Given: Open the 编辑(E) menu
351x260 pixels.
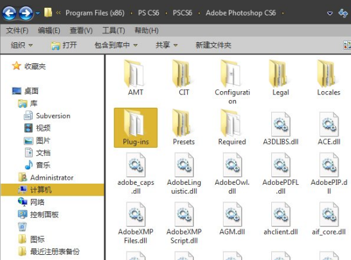Looking at the screenshot, I should pos(49,30).
